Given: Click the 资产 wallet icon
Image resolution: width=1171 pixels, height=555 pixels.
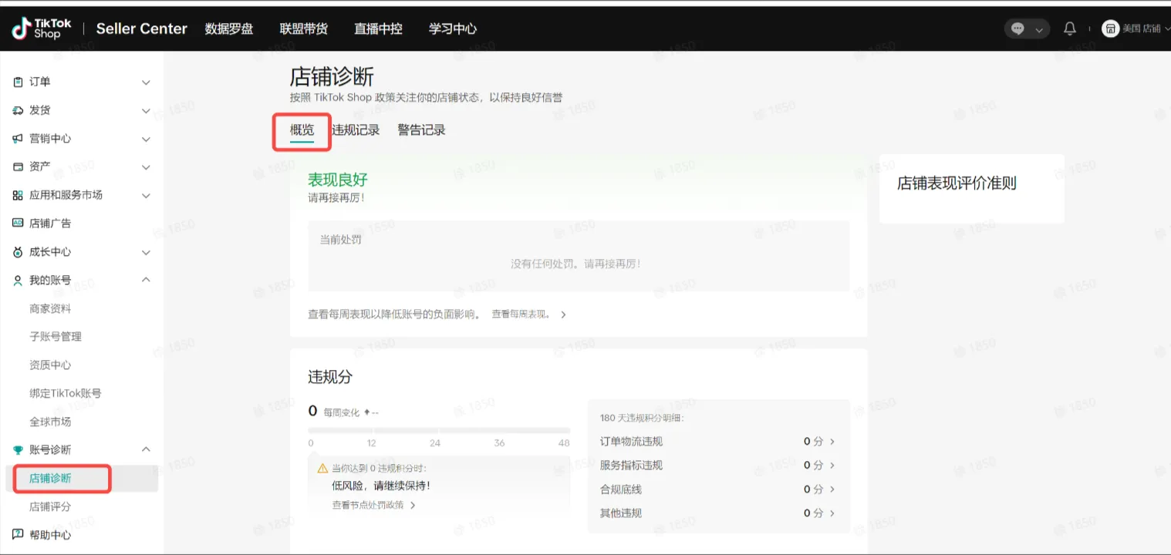Looking at the screenshot, I should click(x=18, y=166).
